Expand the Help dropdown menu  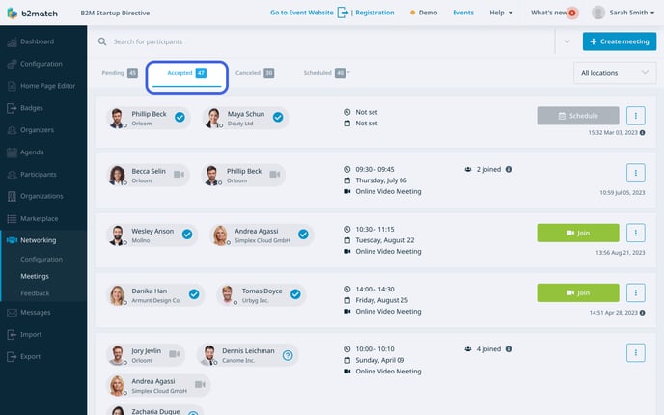point(501,13)
